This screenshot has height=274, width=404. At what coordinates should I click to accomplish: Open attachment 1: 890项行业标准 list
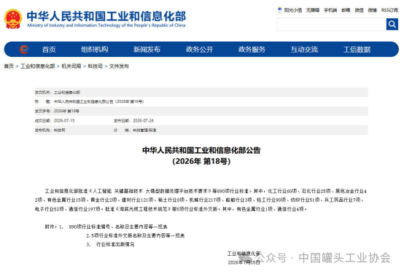coord(118,227)
